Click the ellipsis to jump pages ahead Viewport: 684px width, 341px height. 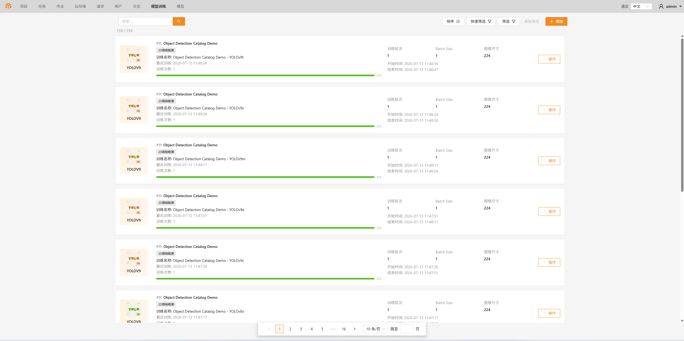(x=333, y=329)
